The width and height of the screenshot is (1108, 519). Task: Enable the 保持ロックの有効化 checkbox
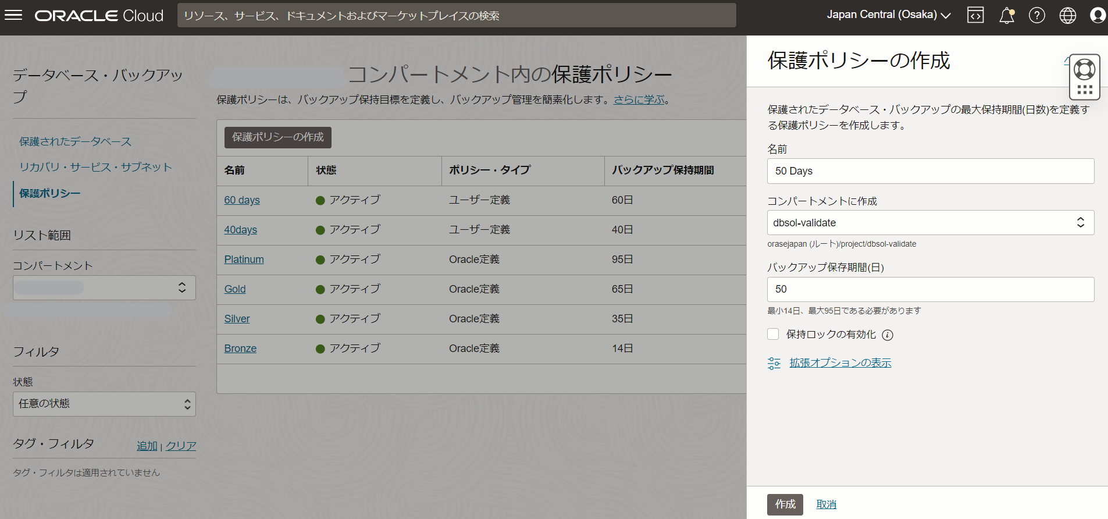click(773, 334)
